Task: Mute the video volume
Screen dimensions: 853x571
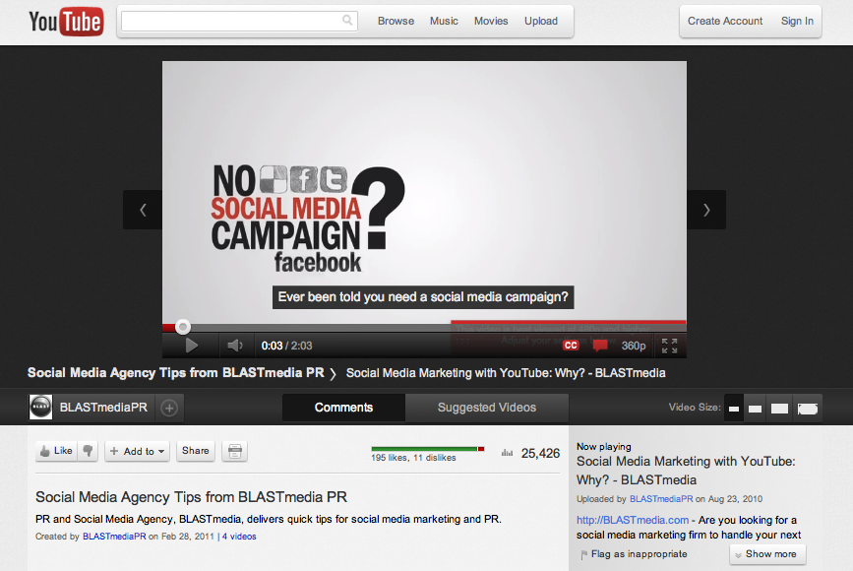Action: pos(234,346)
